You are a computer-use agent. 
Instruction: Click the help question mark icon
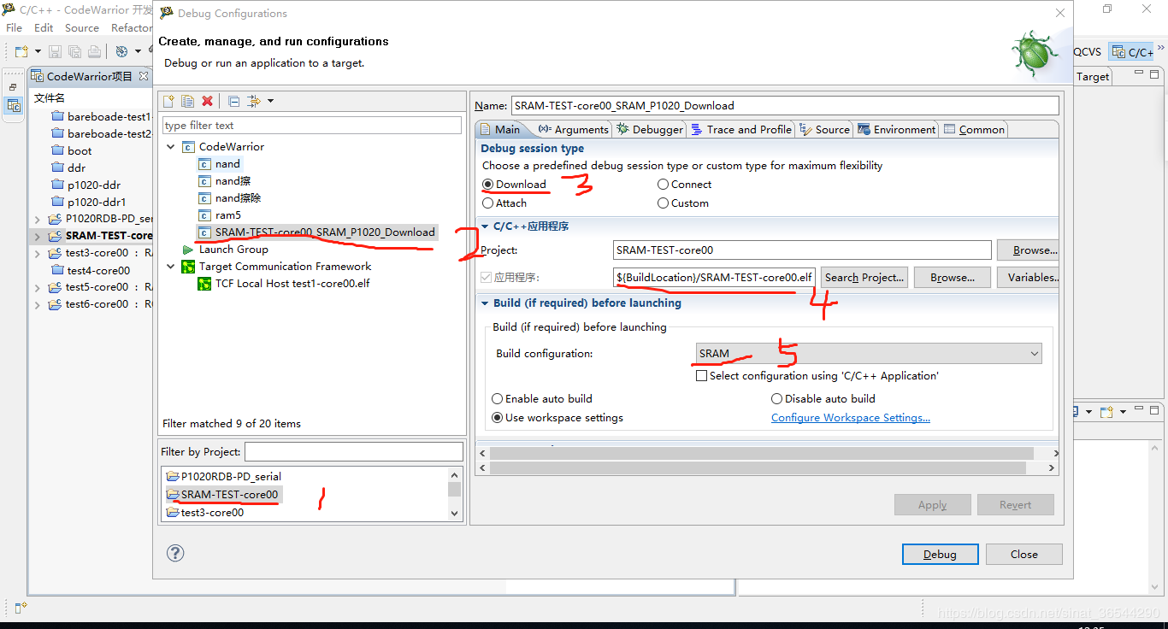[174, 553]
